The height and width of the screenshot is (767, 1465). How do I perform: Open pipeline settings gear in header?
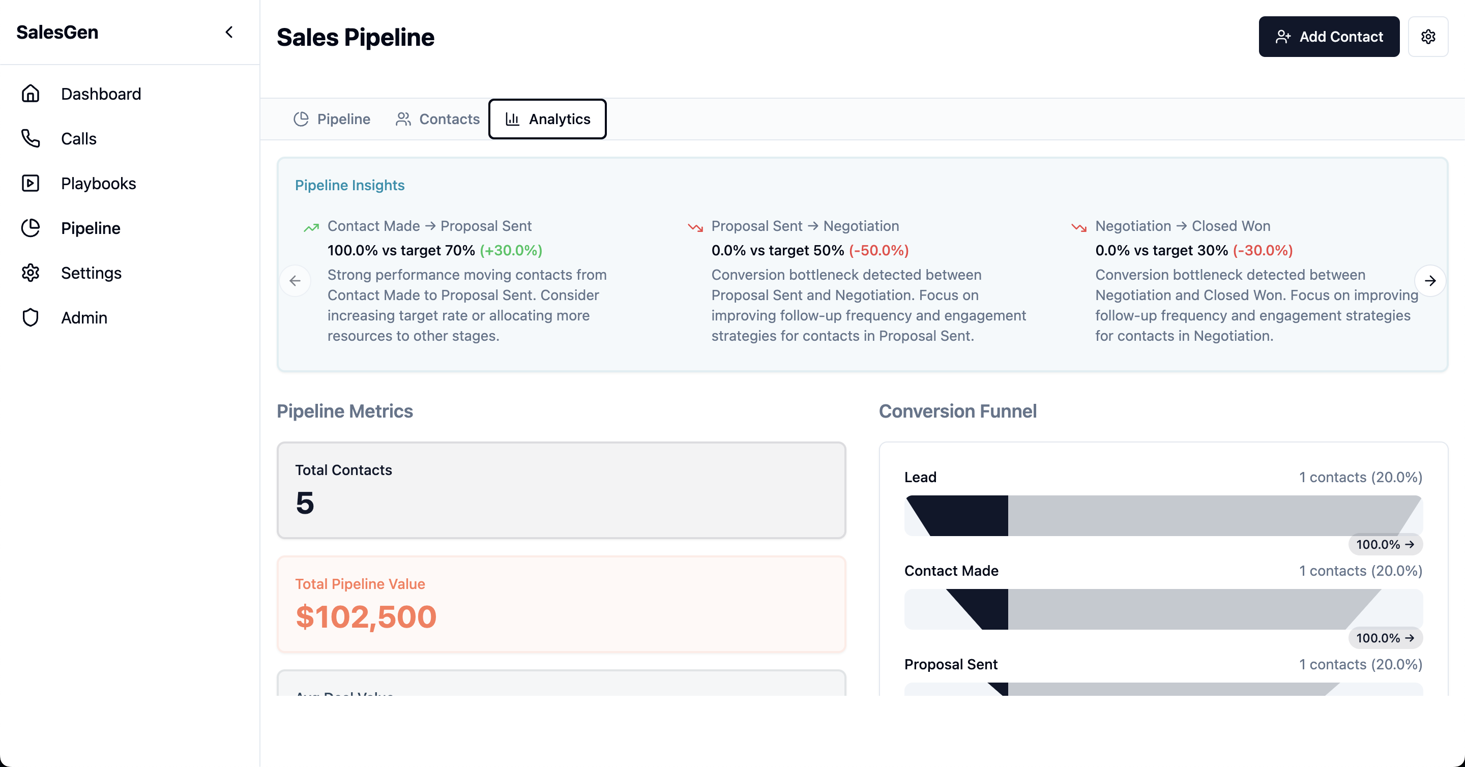(x=1427, y=37)
